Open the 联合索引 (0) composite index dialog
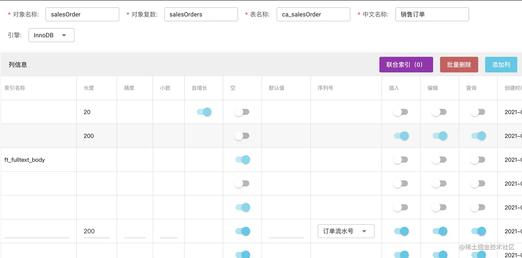 click(x=406, y=65)
